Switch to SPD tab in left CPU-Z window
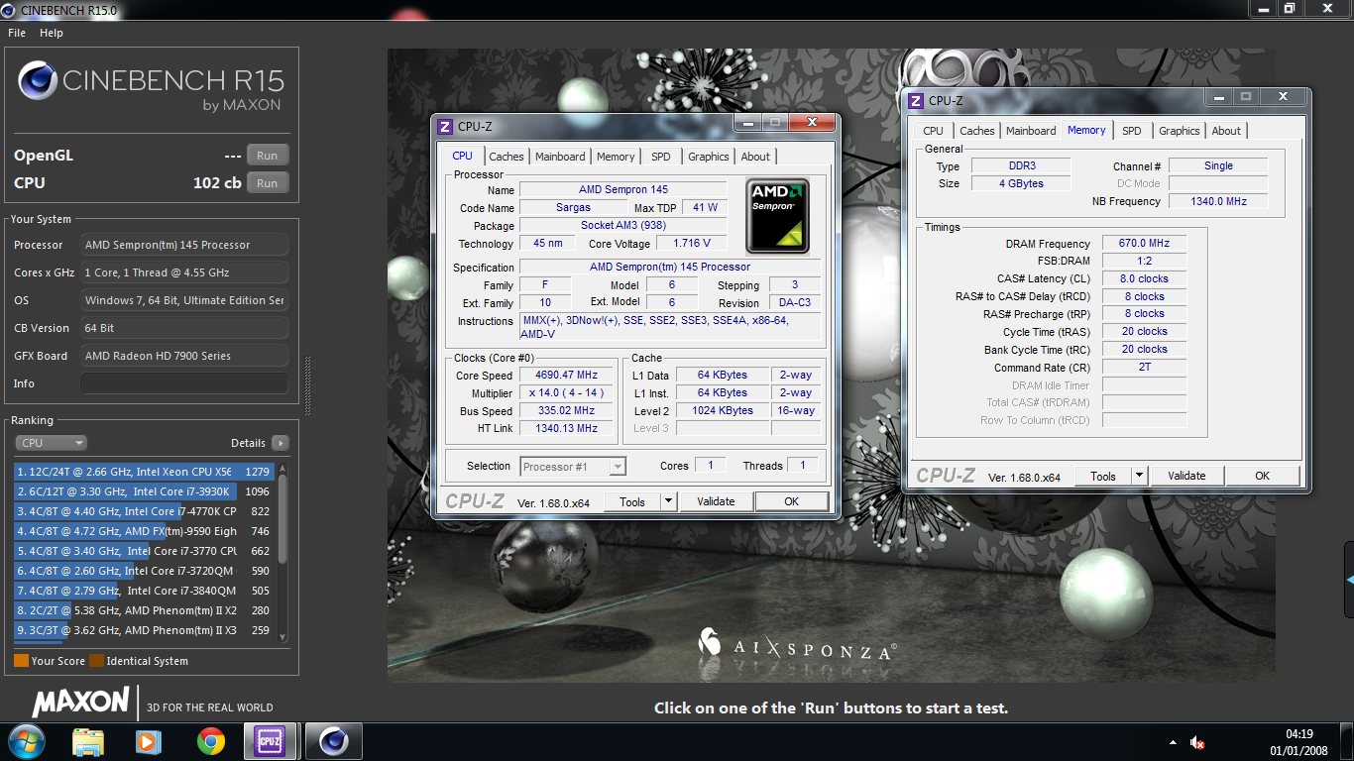The image size is (1354, 761). [661, 157]
